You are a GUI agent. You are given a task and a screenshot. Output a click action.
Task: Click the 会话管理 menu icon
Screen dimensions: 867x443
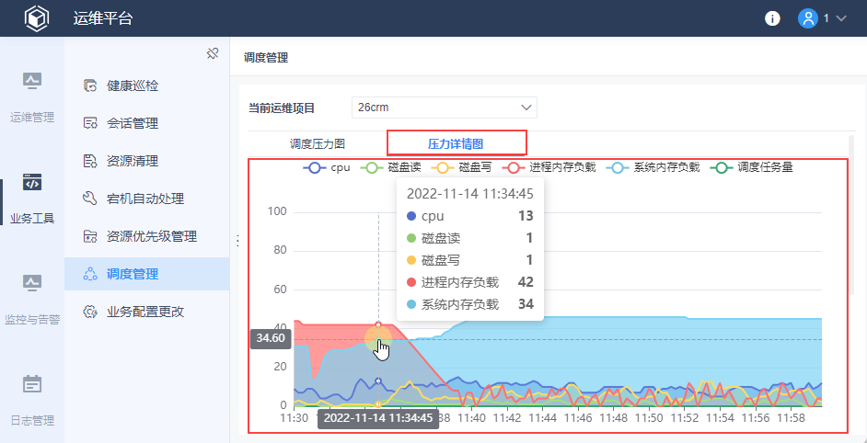(90, 124)
